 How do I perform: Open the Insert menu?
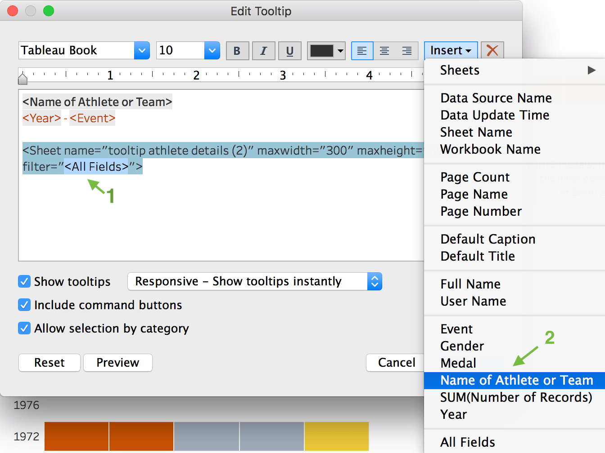451,50
